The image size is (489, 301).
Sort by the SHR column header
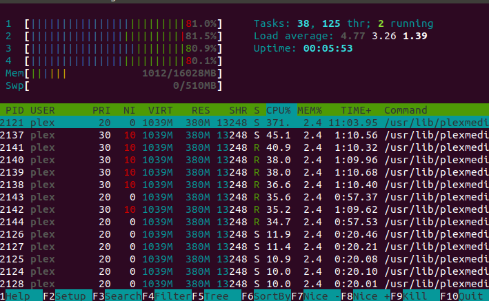coord(238,110)
